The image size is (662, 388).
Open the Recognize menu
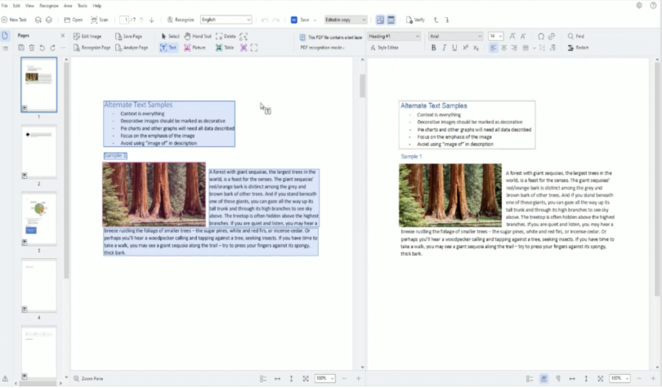click(48, 6)
